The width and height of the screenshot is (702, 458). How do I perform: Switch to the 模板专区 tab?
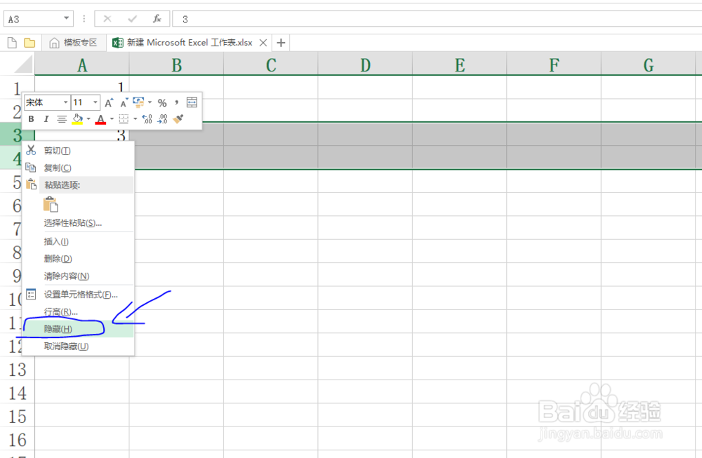coord(74,43)
